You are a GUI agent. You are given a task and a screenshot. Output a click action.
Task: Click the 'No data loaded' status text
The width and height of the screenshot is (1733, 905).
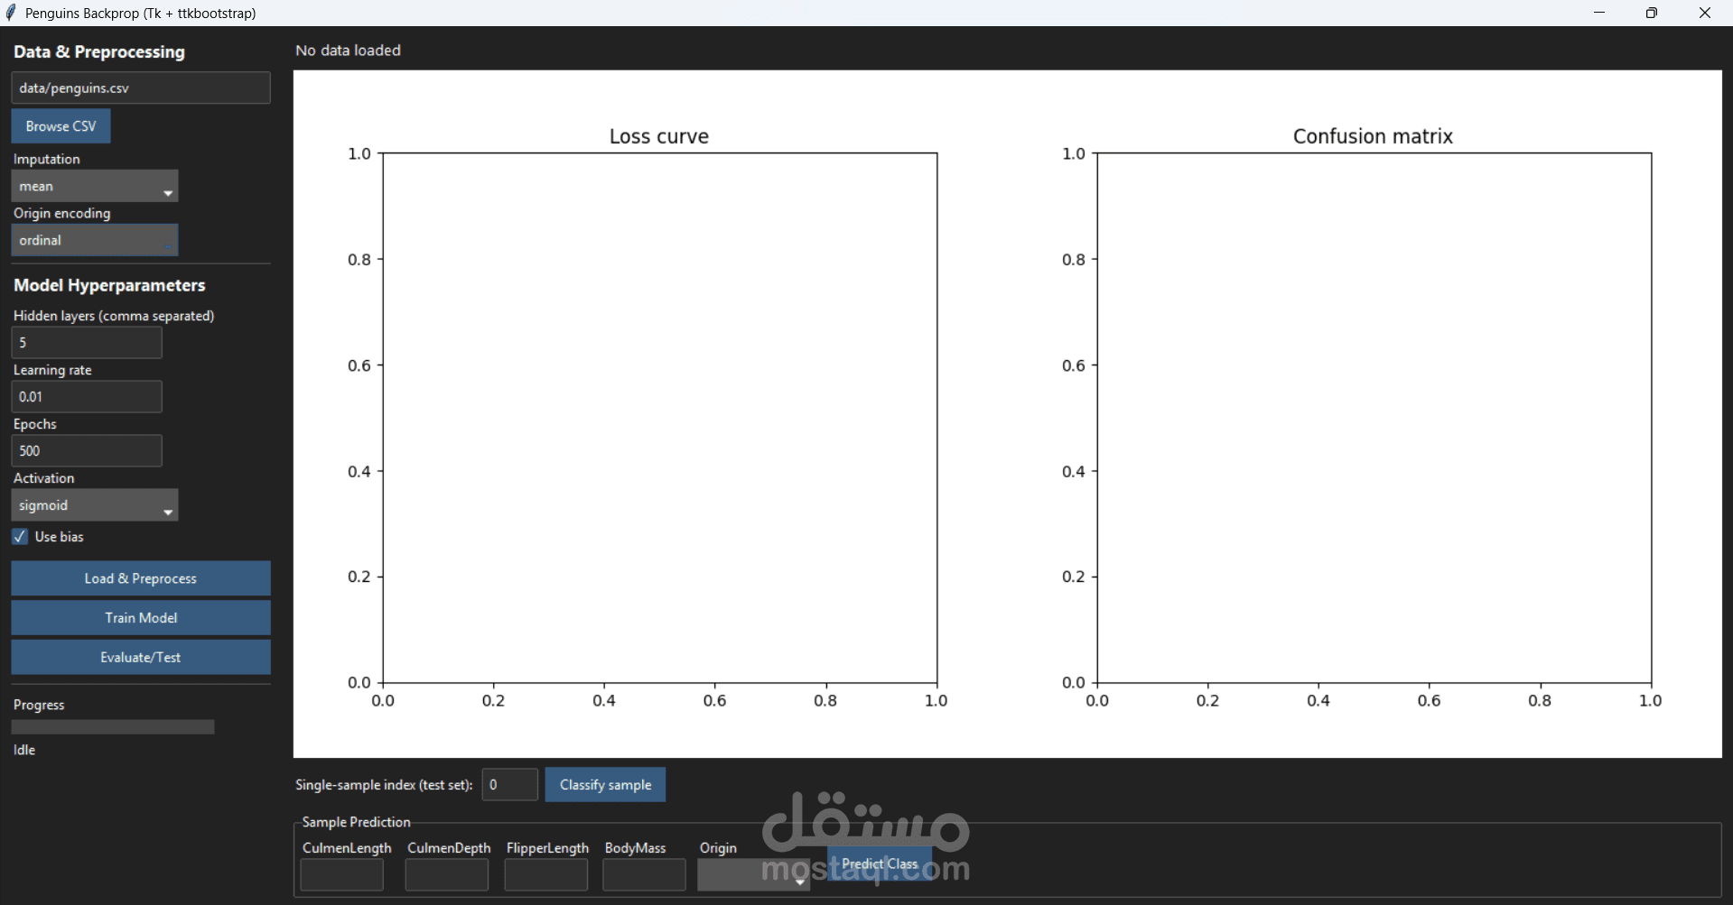pyautogui.click(x=348, y=51)
